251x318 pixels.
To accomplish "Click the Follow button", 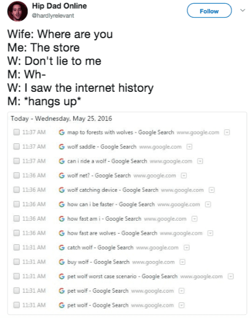I will click(x=209, y=11).
